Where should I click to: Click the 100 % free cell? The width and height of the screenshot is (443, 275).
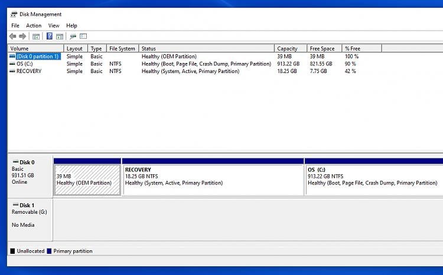coord(351,57)
